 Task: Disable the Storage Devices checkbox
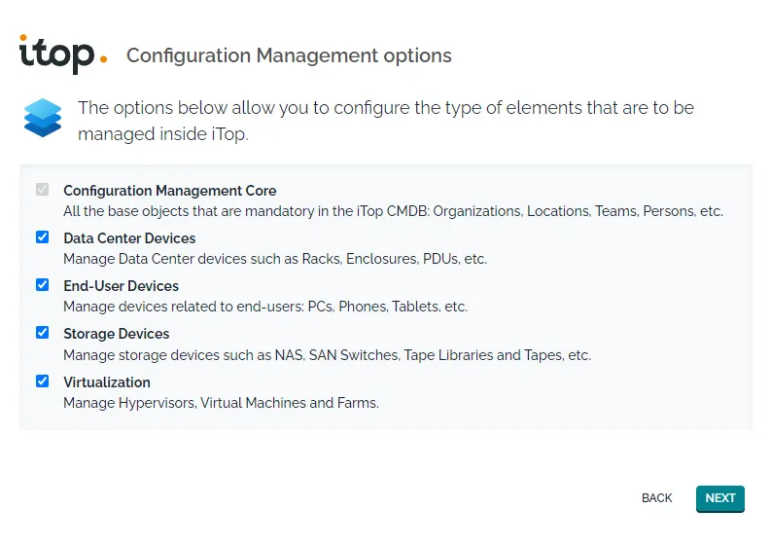pyautogui.click(x=43, y=333)
